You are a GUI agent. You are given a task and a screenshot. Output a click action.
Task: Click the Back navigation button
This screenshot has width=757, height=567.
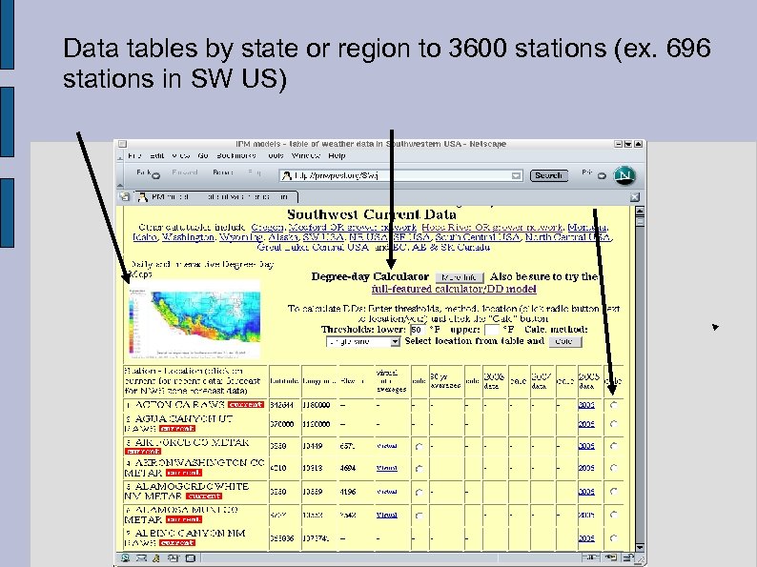pos(143,172)
